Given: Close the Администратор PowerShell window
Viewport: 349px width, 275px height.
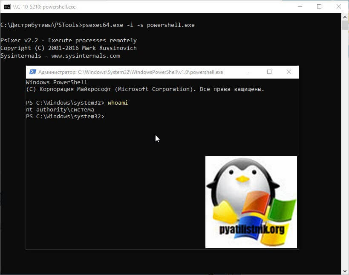Looking at the screenshot, I should [x=288, y=72].
